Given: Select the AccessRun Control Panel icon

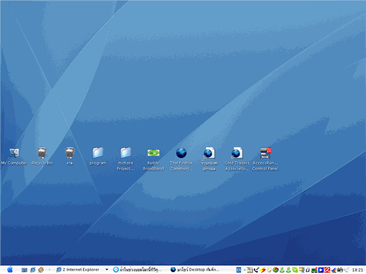Looking at the screenshot, I should click(265, 159).
